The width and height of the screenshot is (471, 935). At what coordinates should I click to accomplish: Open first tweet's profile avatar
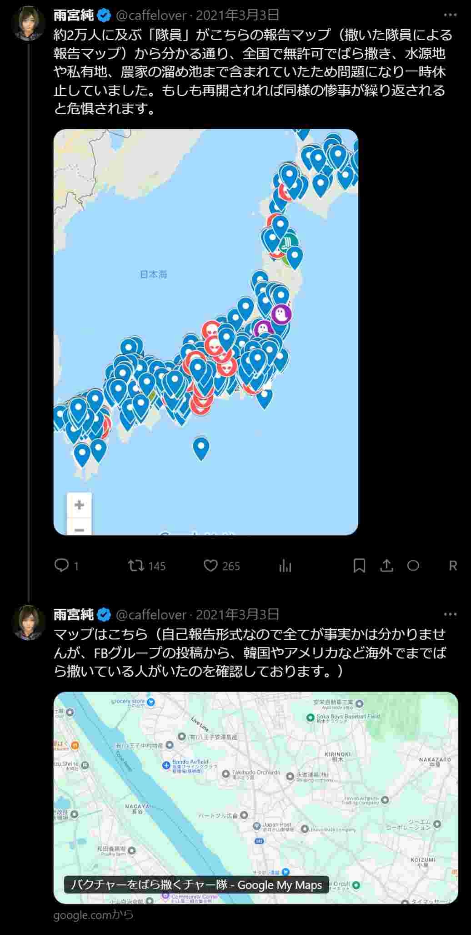click(29, 23)
